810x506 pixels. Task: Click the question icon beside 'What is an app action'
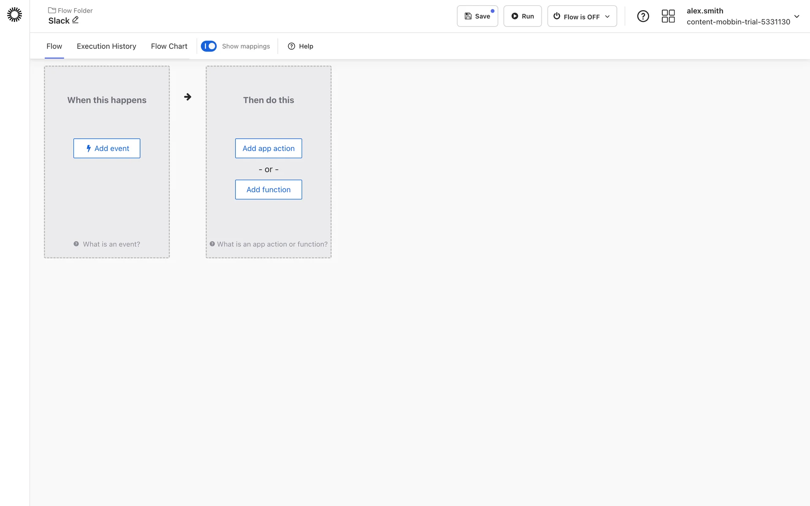click(x=212, y=244)
